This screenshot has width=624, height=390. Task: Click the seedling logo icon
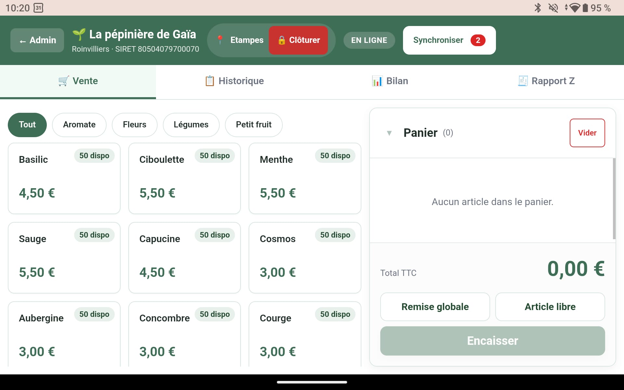(79, 34)
